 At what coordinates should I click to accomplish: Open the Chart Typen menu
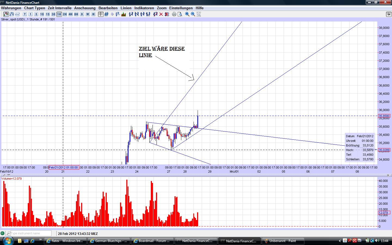pyautogui.click(x=35, y=8)
